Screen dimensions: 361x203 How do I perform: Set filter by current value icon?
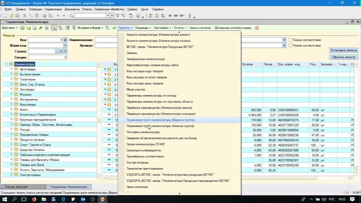67,28
